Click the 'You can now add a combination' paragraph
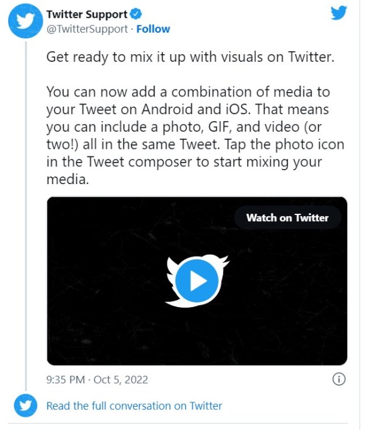 point(188,93)
